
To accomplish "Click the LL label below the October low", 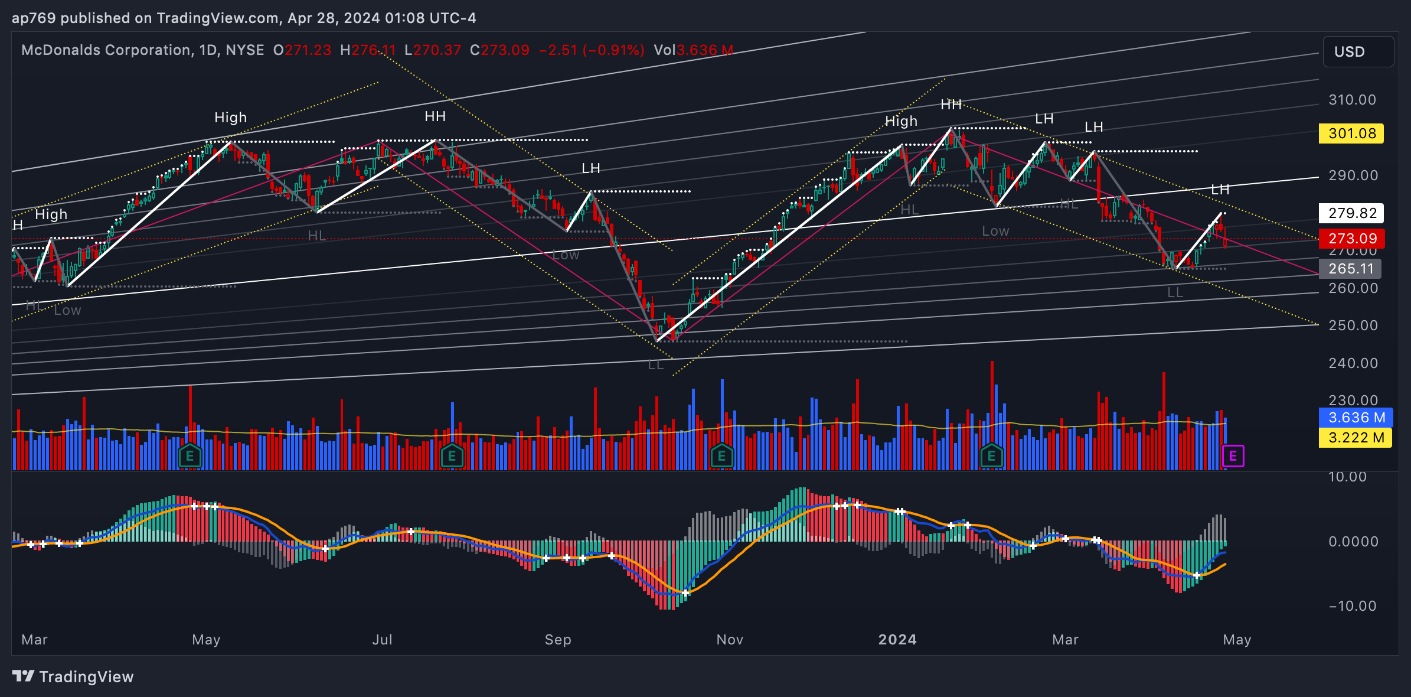I will pyautogui.click(x=656, y=364).
